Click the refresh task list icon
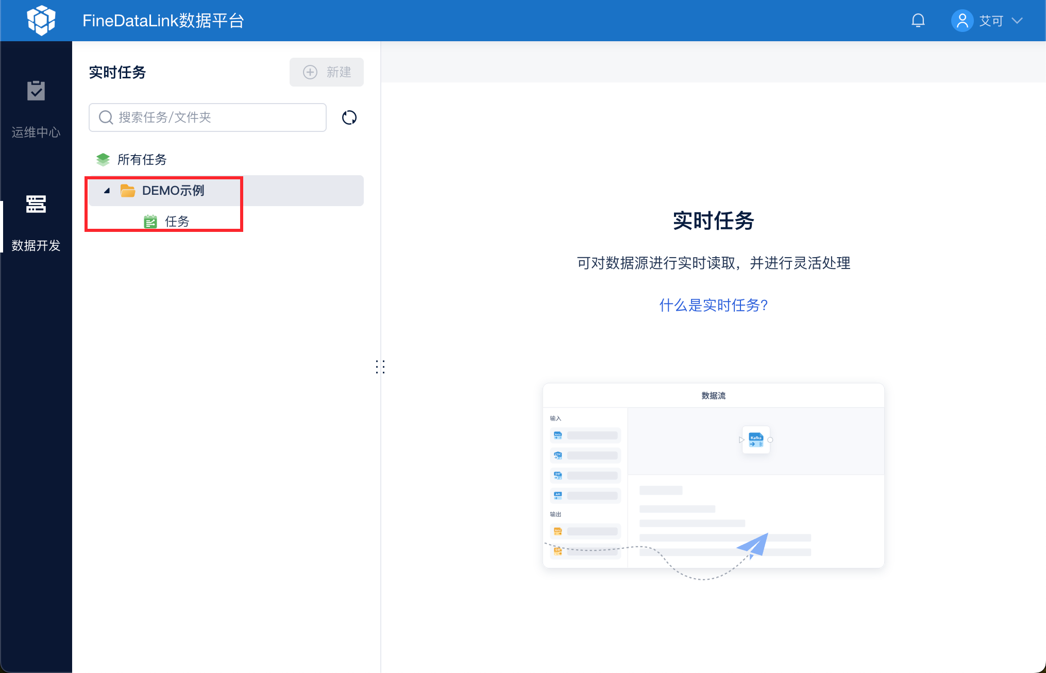 click(x=349, y=117)
